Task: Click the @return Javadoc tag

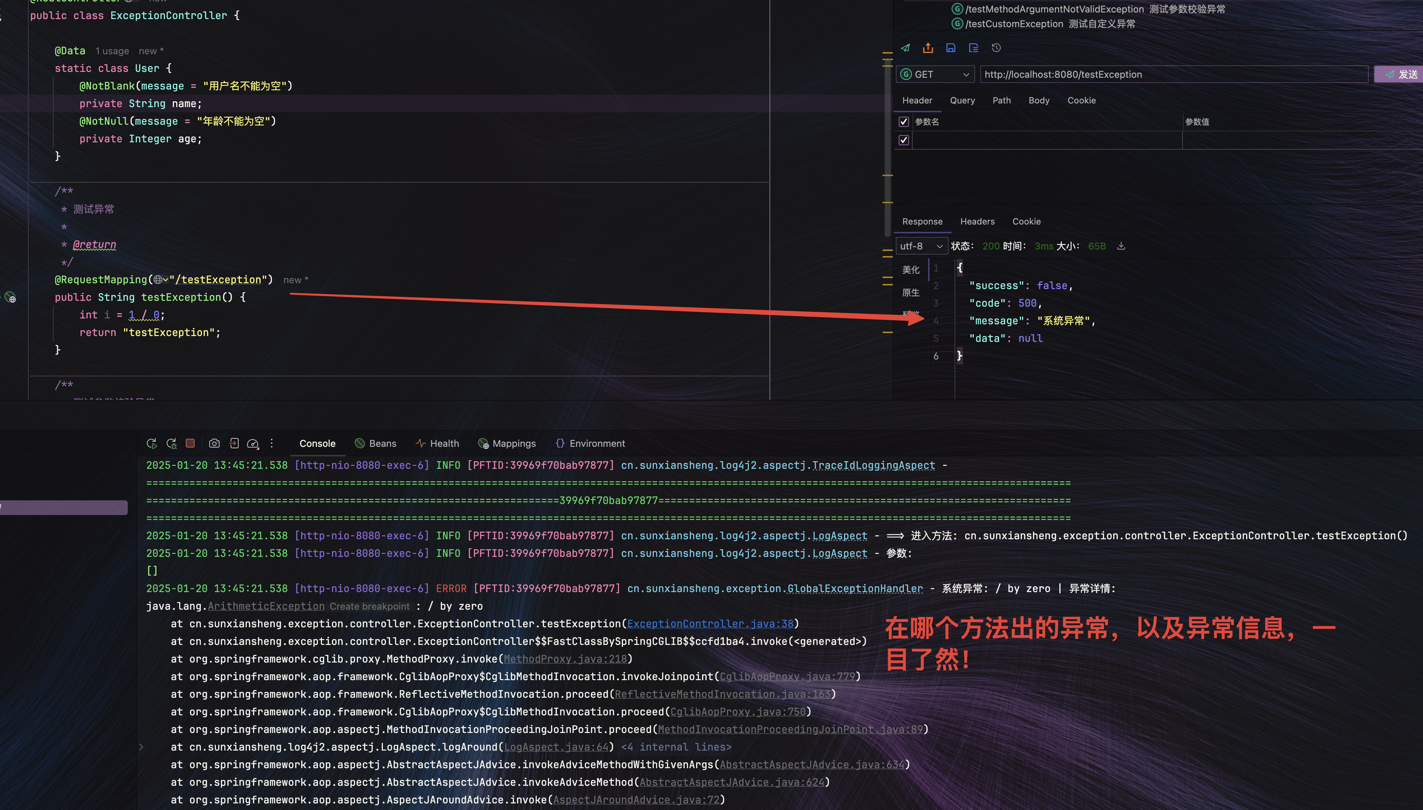Action: 95,245
